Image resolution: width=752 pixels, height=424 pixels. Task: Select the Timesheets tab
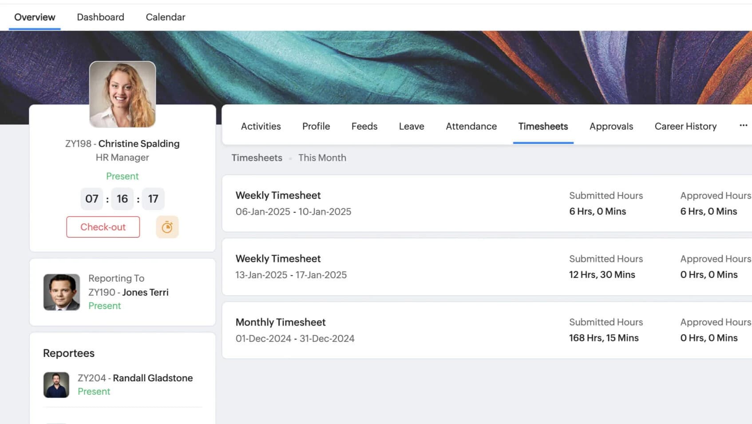pos(543,126)
